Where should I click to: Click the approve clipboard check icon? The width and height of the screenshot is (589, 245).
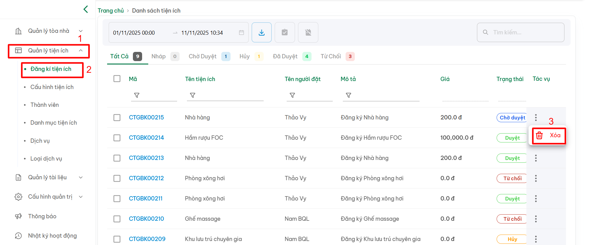tap(285, 32)
